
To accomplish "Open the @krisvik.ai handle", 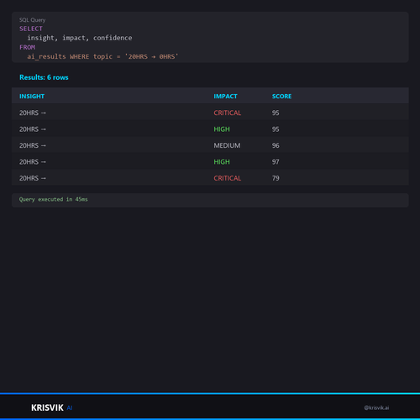I will 376,407.
